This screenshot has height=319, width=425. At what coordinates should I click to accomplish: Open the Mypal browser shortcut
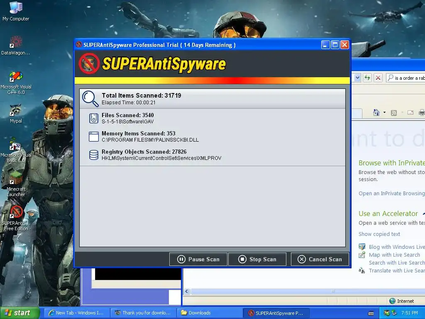coord(16,113)
